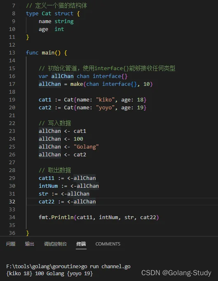Click 'str := <-allChan' line
The height and width of the screenshot is (281, 218).
coord(64,194)
